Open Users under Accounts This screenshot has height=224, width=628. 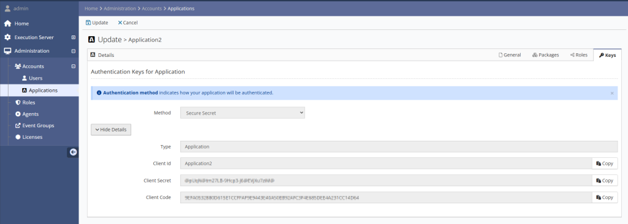coord(35,78)
